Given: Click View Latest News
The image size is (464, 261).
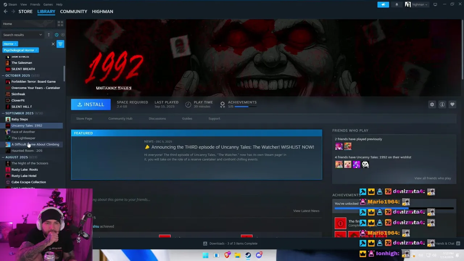Looking at the screenshot, I should (306, 211).
